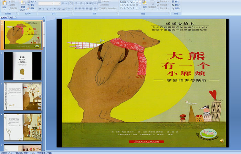Open Shape Fill (形状填充) color menu
This screenshot has width=241, height=154.
pos(163,1)
